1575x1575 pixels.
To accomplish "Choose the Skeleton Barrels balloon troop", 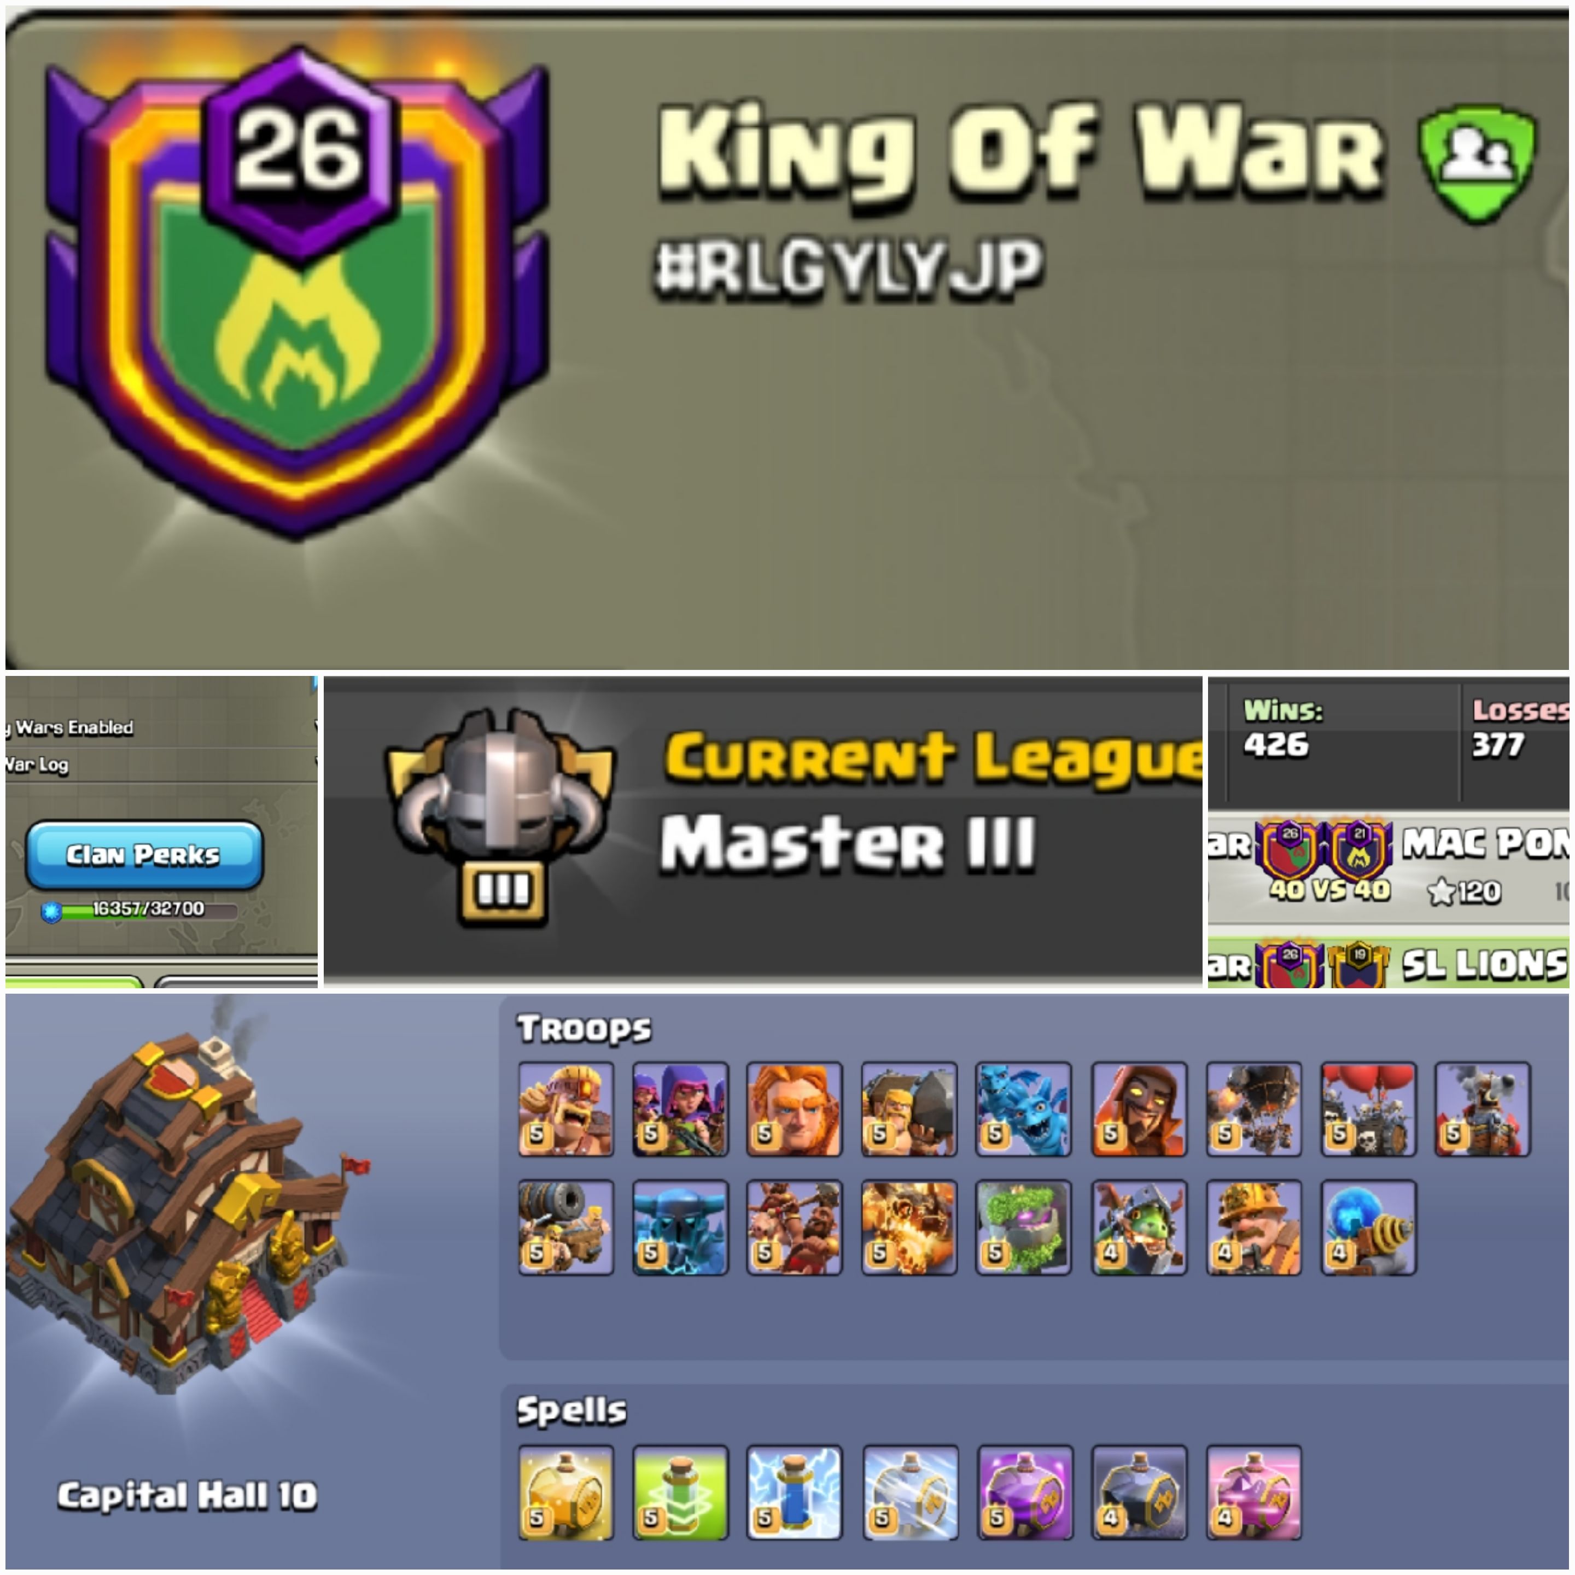I will tap(1369, 1109).
